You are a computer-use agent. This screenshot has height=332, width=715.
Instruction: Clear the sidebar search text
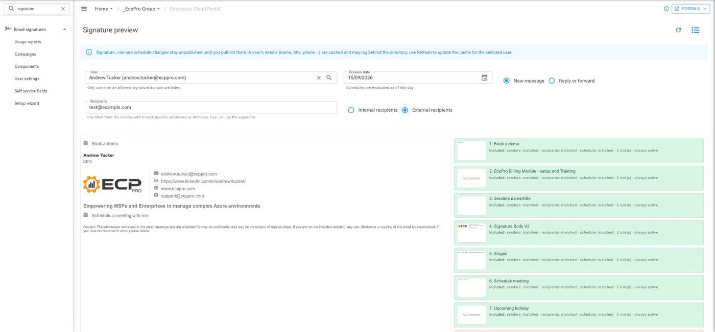tap(63, 9)
